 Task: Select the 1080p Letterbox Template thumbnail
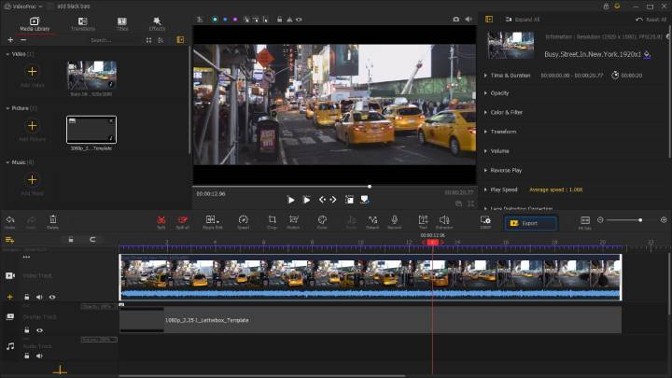(91, 129)
